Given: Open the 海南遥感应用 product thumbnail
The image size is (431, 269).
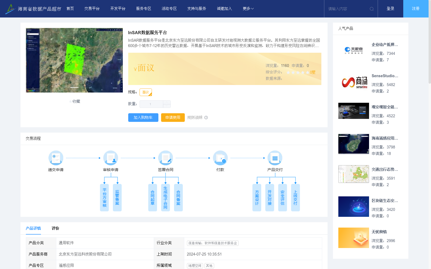Looking at the screenshot, I should click(x=354, y=144).
